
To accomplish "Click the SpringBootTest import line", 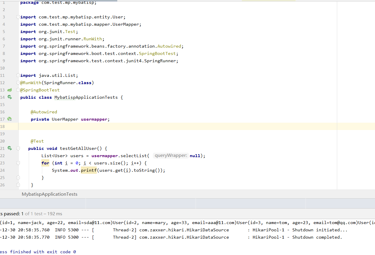I will (x=99, y=53).
